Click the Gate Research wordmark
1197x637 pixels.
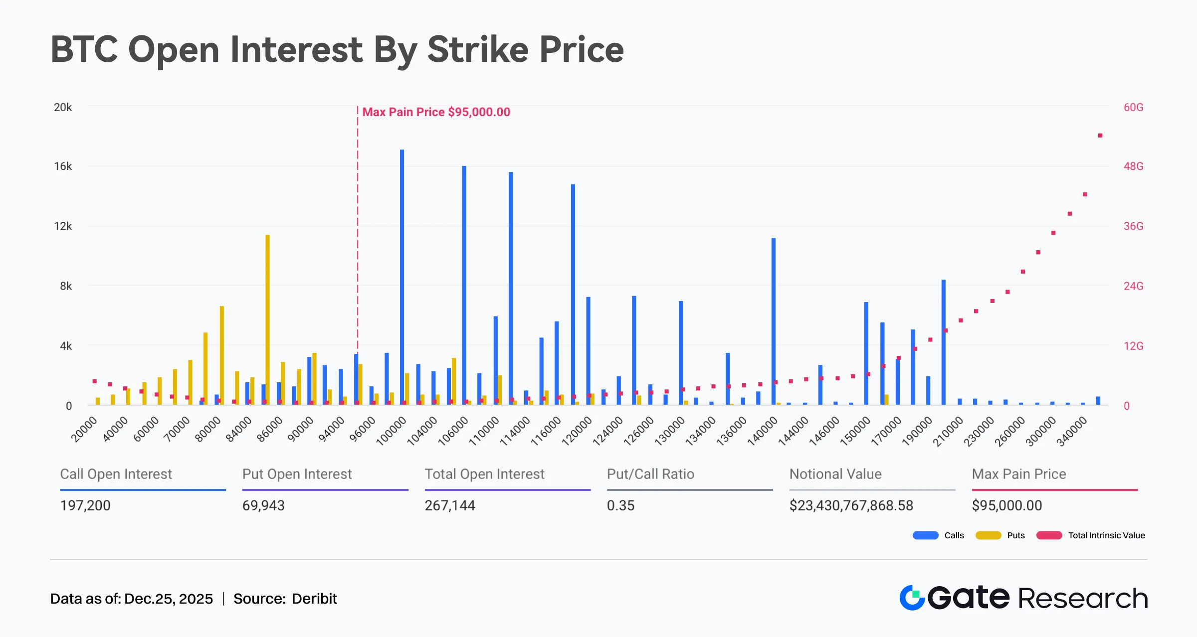[1037, 598]
